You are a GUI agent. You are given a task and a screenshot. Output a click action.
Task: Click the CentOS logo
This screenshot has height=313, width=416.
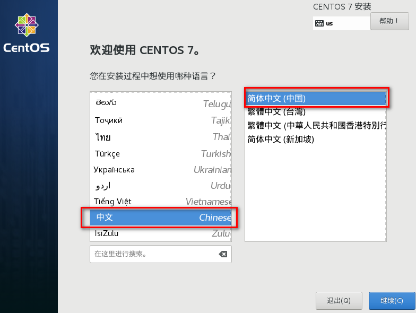click(x=27, y=33)
